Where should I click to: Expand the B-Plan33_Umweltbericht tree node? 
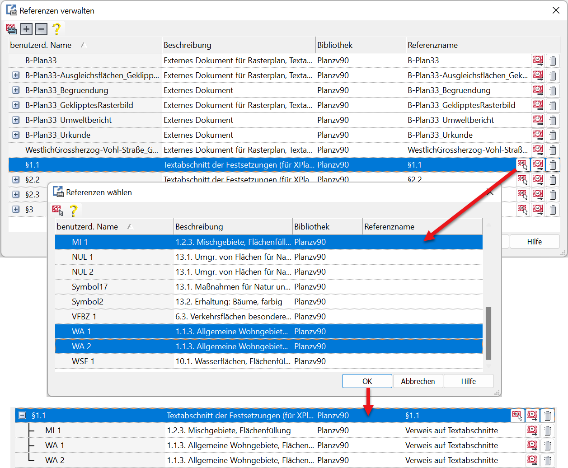tap(16, 120)
